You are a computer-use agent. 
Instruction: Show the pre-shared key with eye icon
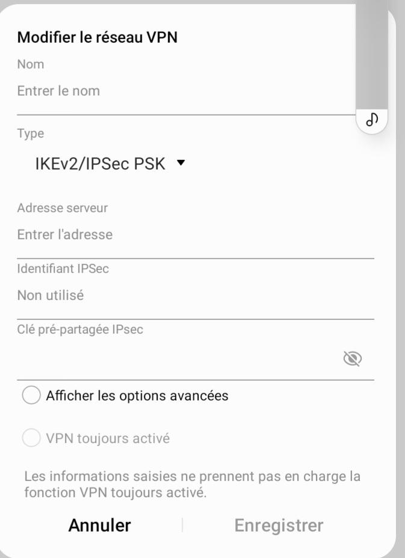(352, 359)
